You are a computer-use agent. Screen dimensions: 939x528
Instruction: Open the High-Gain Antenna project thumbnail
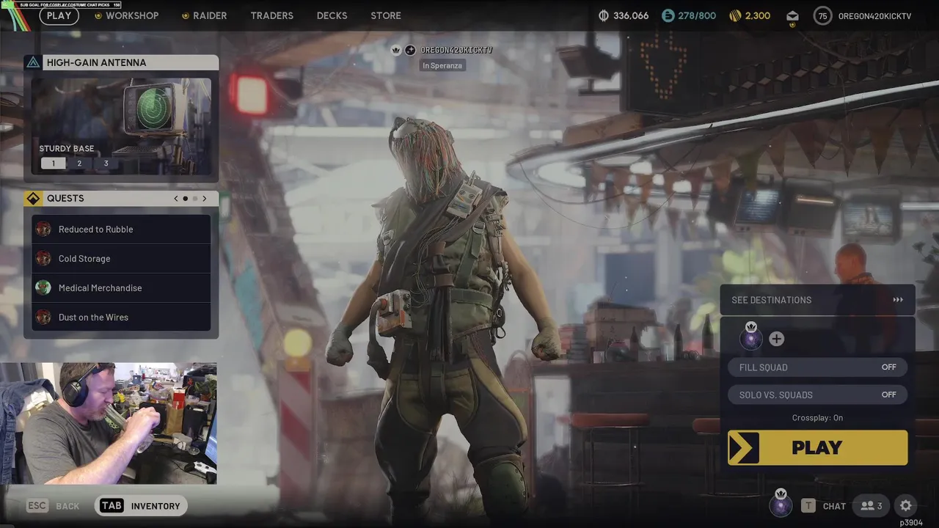click(x=121, y=125)
